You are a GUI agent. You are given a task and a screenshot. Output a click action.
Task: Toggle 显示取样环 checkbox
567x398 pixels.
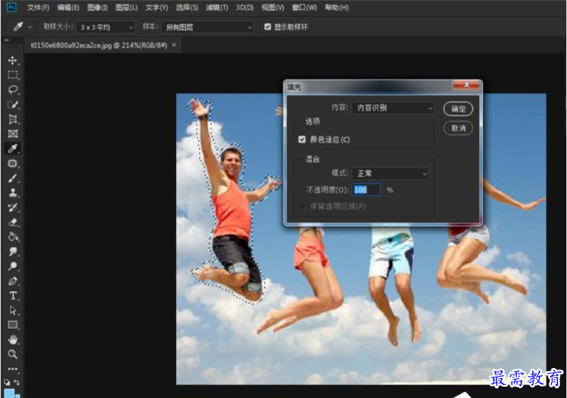coord(268,27)
